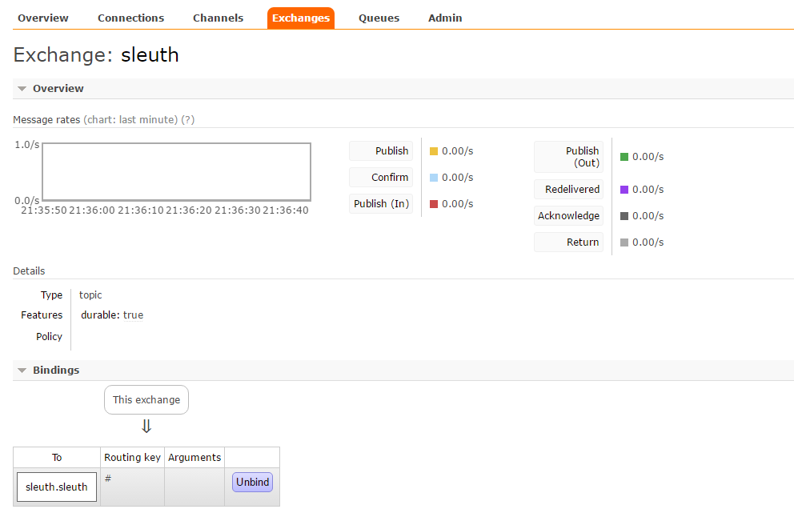Toggle the Publish (Out) rate series
The width and height of the screenshot is (794, 517).
point(568,157)
